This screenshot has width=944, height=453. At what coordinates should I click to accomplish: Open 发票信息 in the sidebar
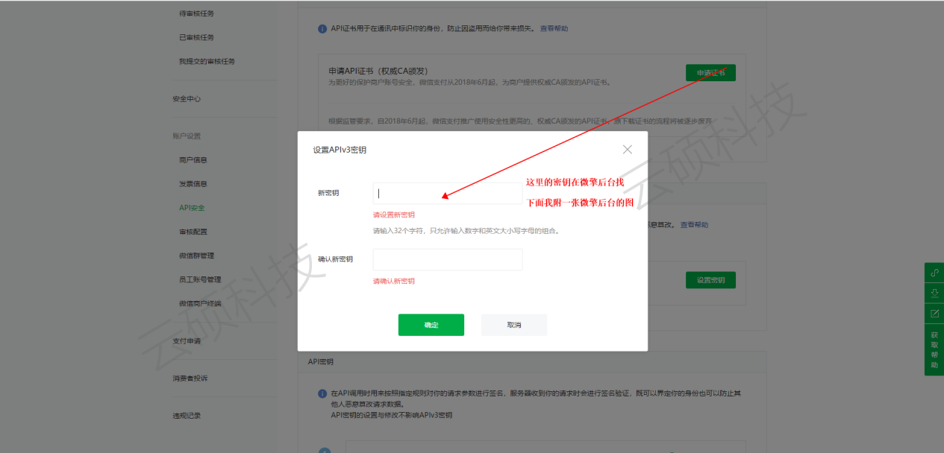[x=193, y=184]
